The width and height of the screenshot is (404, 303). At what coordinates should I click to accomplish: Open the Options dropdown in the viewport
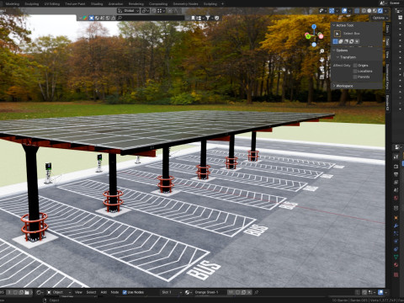(x=380, y=18)
